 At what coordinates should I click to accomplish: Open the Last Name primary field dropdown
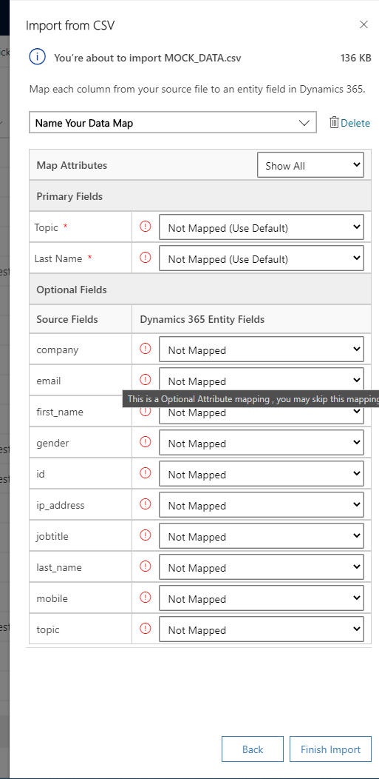pos(261,258)
